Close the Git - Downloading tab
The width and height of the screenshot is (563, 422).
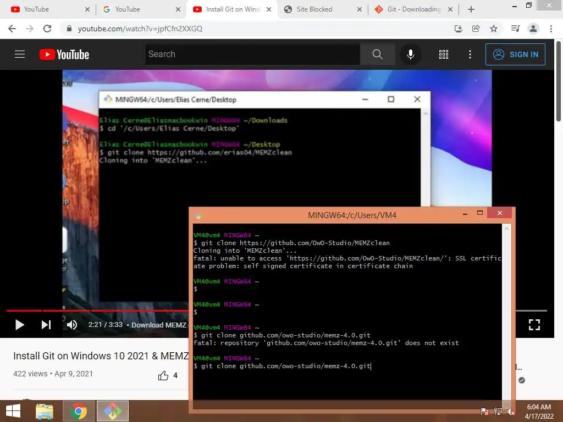click(450, 9)
